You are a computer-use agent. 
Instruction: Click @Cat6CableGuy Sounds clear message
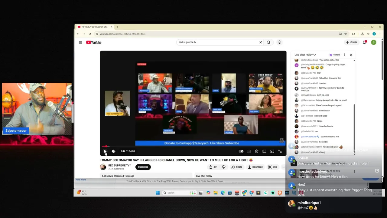coord(317,137)
